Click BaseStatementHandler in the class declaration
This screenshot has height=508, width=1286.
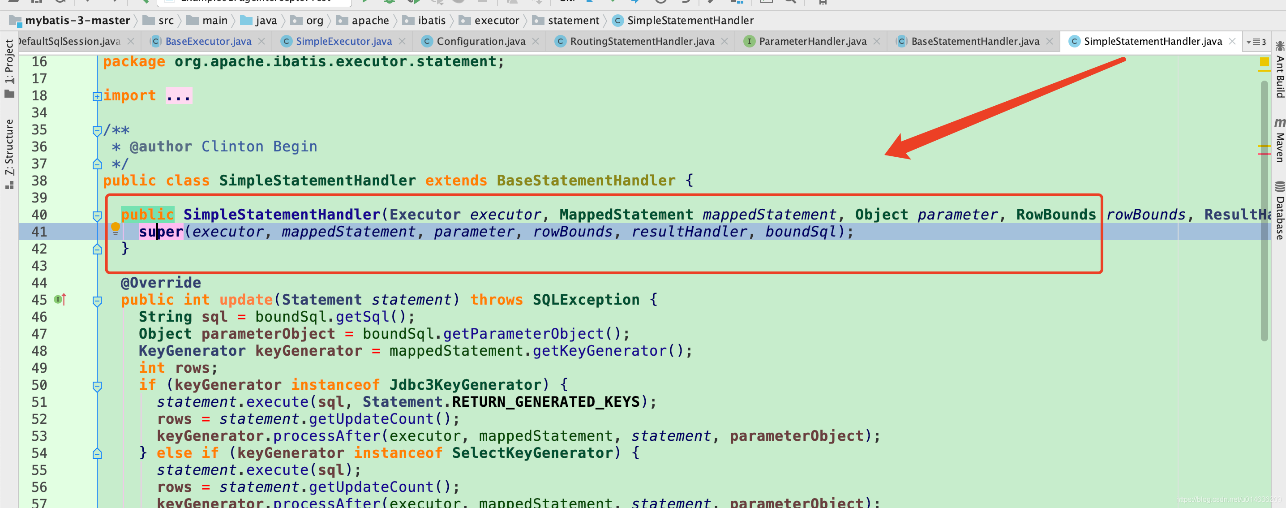(x=586, y=181)
